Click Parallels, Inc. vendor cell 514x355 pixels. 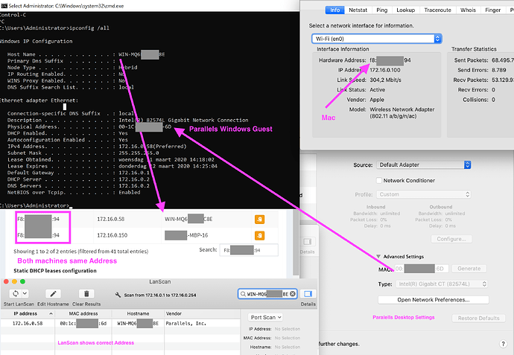pyautogui.click(x=186, y=324)
